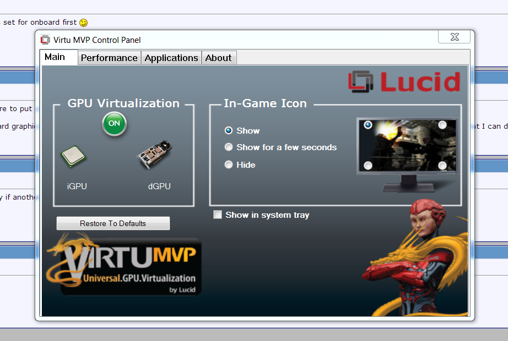Switch to the Main tab
This screenshot has width=508, height=341.
click(x=58, y=57)
